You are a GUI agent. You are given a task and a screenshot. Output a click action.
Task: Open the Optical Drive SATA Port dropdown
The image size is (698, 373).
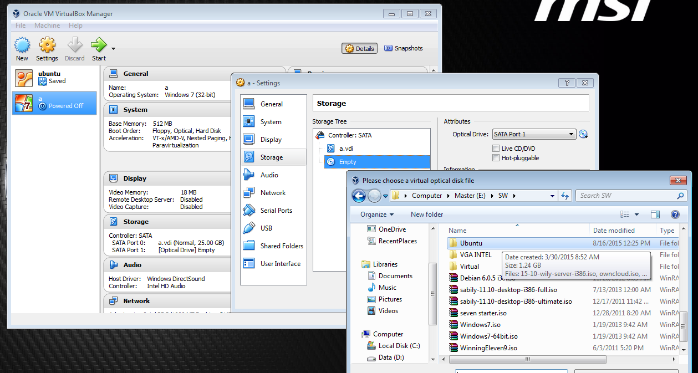(x=534, y=134)
